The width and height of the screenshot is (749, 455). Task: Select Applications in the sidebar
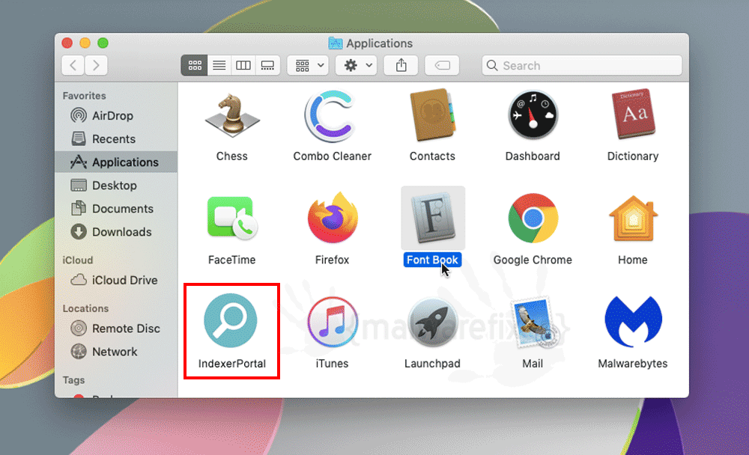click(116, 162)
